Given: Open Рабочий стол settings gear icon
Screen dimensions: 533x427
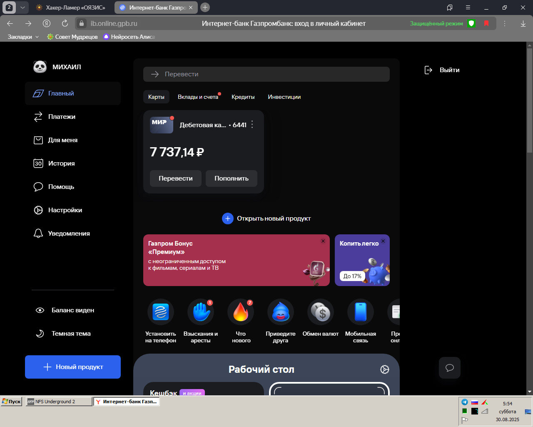Looking at the screenshot, I should [x=385, y=369].
